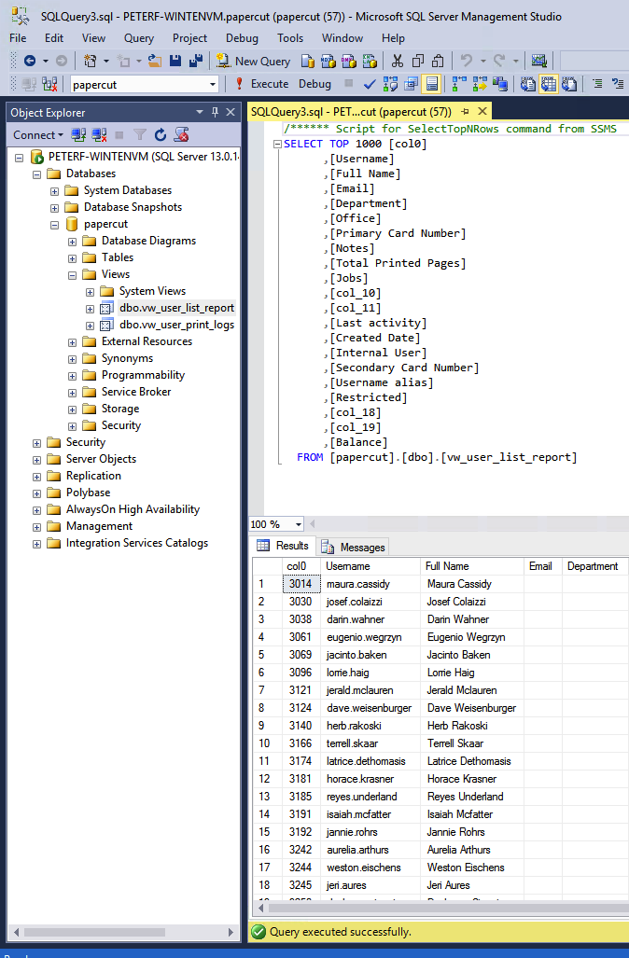Toggle Include Actual Execution Plan icon
The width and height of the screenshot is (629, 958).
(x=459, y=84)
